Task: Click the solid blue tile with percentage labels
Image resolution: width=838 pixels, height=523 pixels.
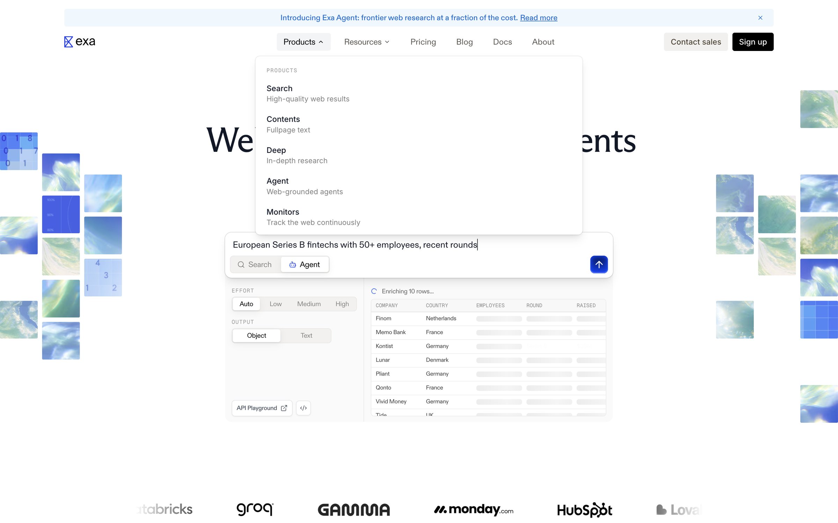Action: point(61,214)
